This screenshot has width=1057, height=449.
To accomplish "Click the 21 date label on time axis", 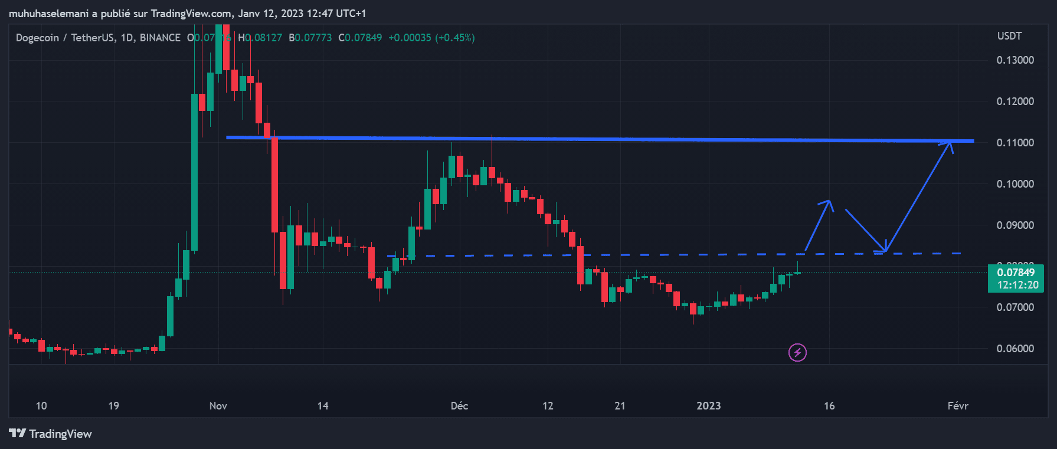I will (x=620, y=406).
